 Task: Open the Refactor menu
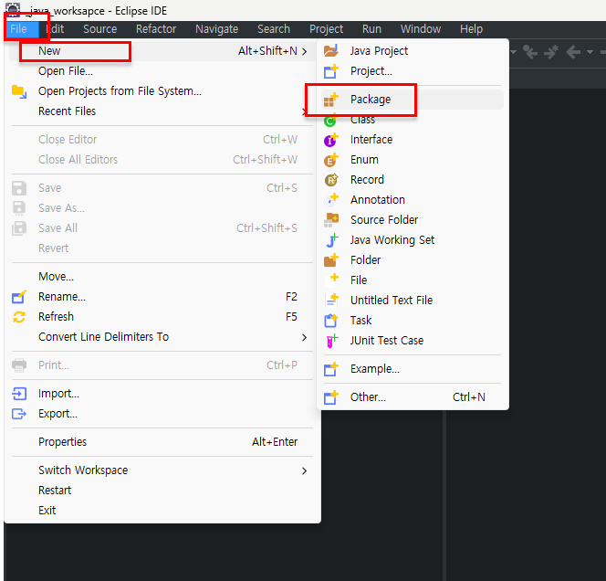pos(156,29)
